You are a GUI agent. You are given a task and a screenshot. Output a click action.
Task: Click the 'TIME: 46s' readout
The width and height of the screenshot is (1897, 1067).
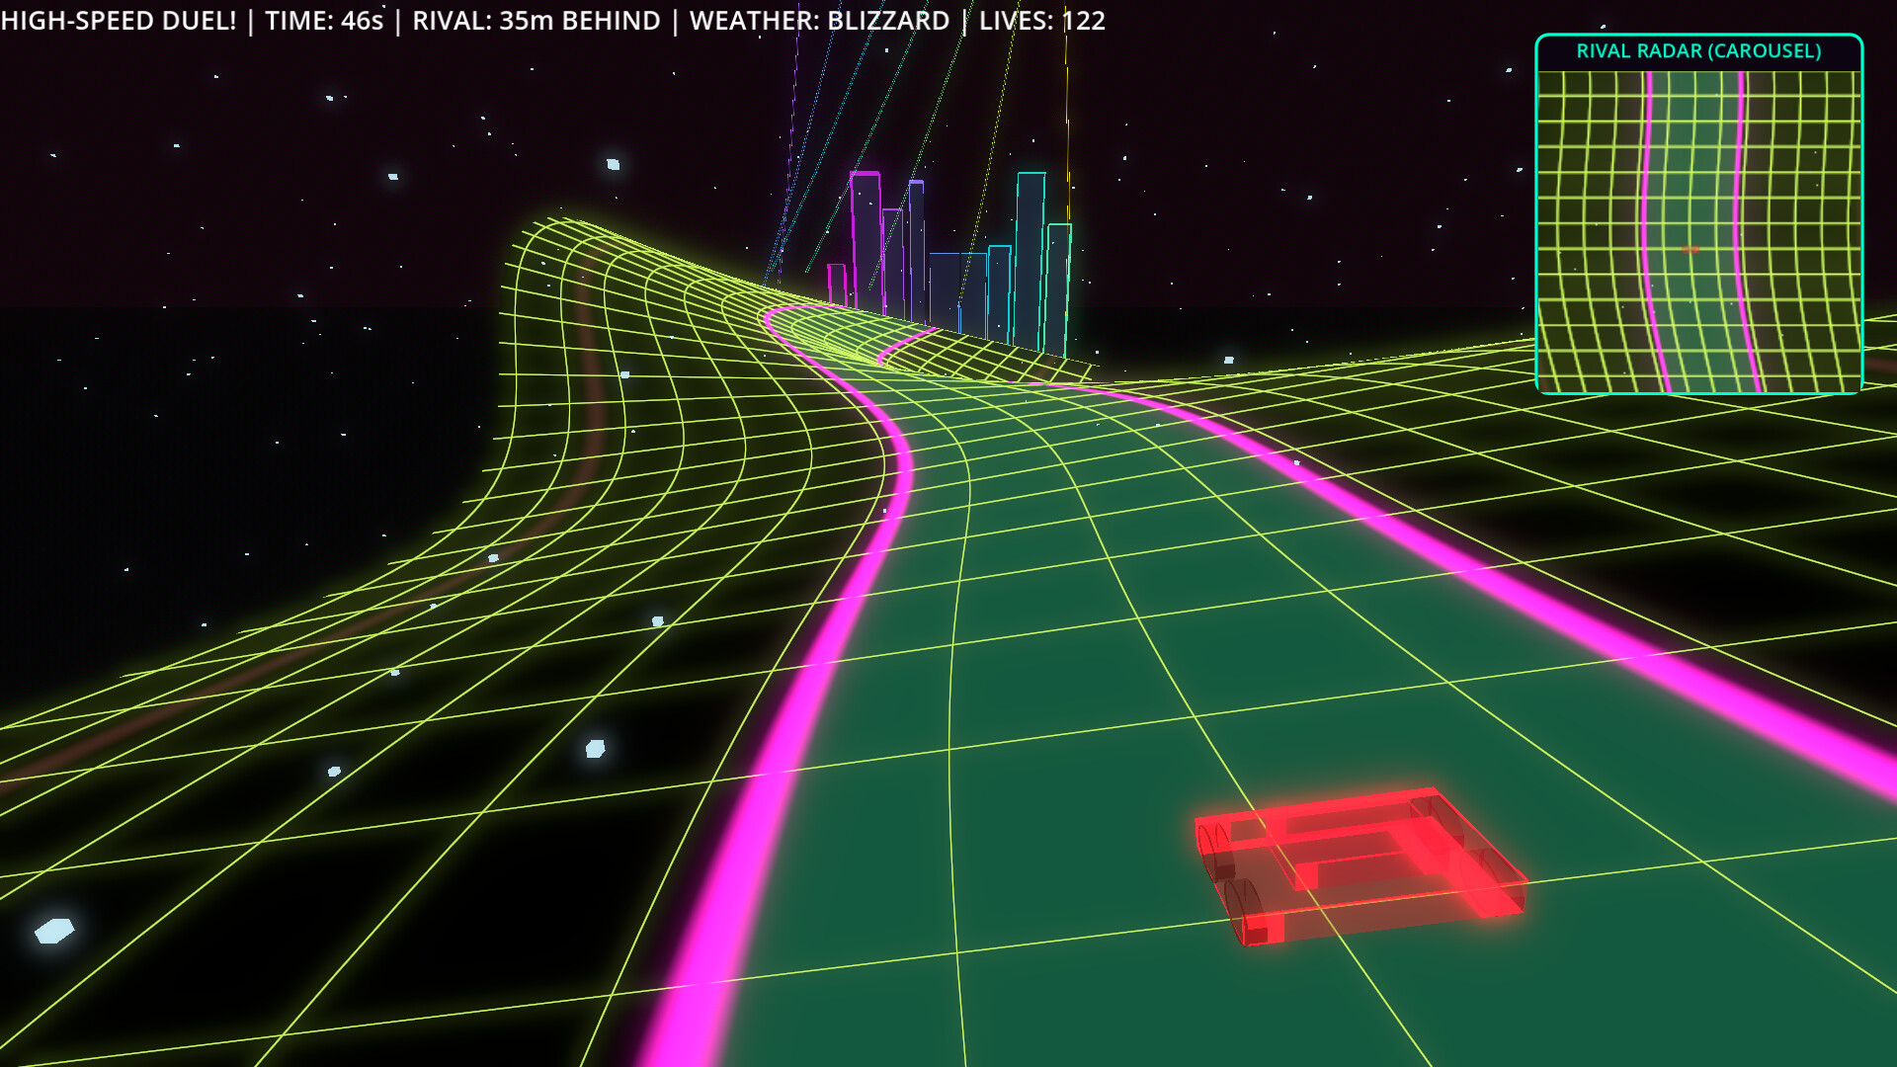324,21
